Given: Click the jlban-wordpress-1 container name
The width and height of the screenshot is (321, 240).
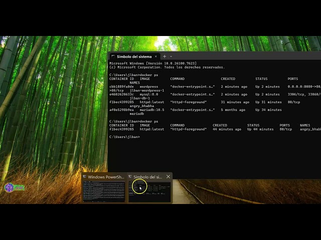Looking at the screenshot, I should (x=146, y=90).
